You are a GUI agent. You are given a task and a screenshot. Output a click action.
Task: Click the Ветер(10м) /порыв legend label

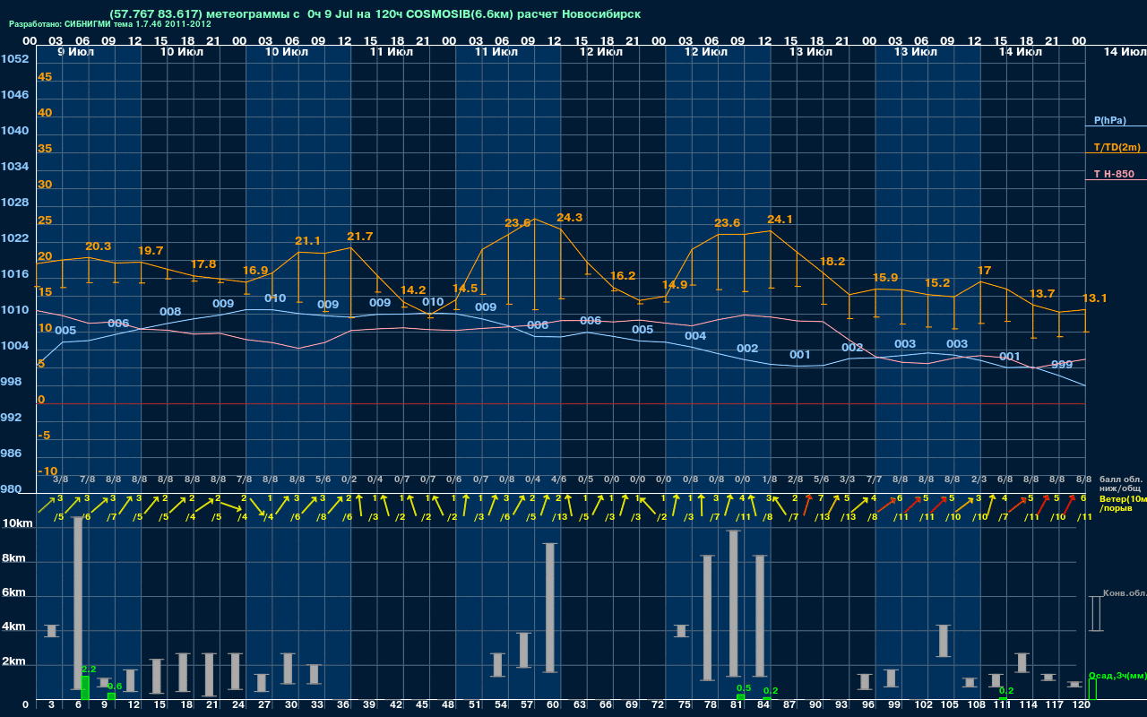(x=1123, y=503)
